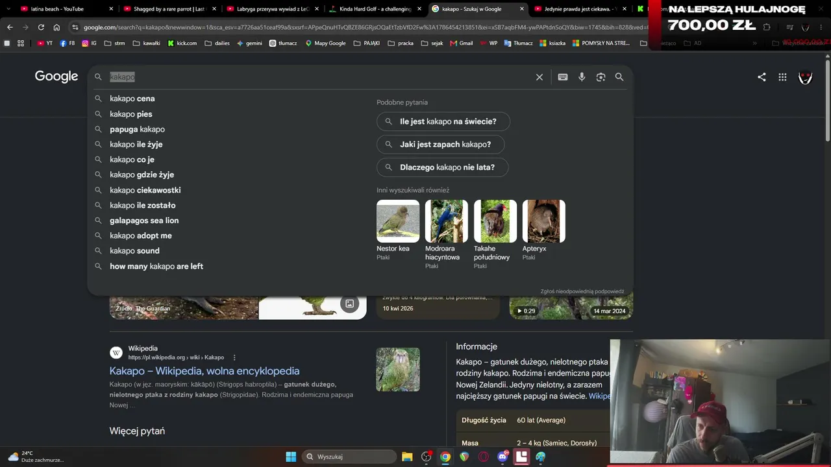
Task: Open the on-screen keyboard input tool
Action: click(x=563, y=77)
